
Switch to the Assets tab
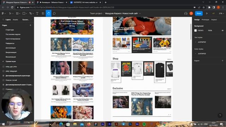[16, 20]
